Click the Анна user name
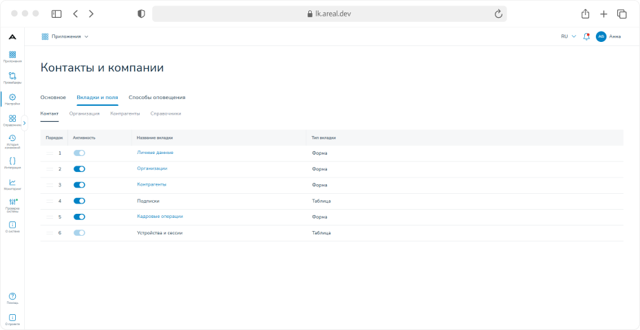The height and width of the screenshot is (330, 640). (x=615, y=36)
